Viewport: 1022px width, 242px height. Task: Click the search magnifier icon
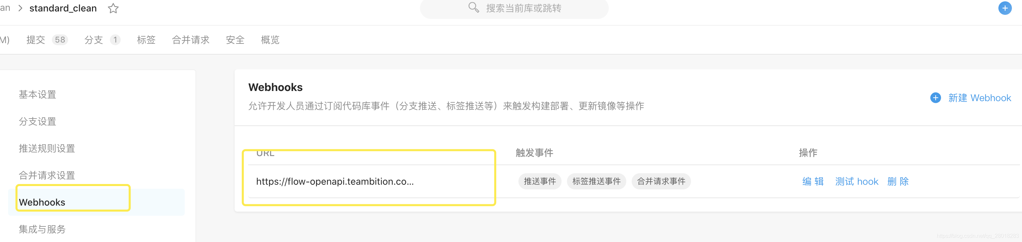point(473,7)
